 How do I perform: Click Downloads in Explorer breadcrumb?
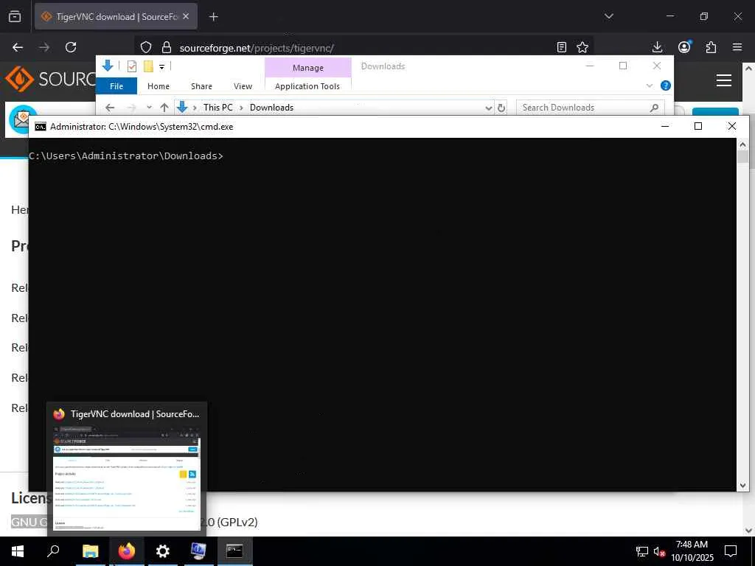click(x=271, y=108)
